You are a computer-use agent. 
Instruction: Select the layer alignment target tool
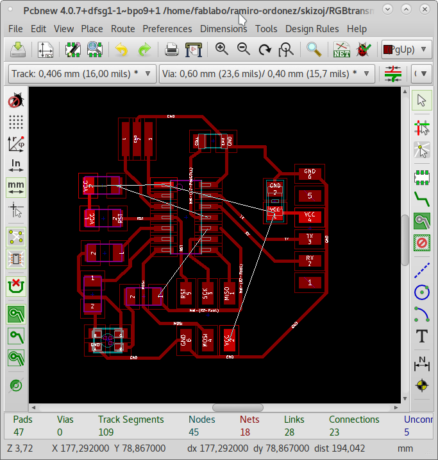pyautogui.click(x=422, y=385)
